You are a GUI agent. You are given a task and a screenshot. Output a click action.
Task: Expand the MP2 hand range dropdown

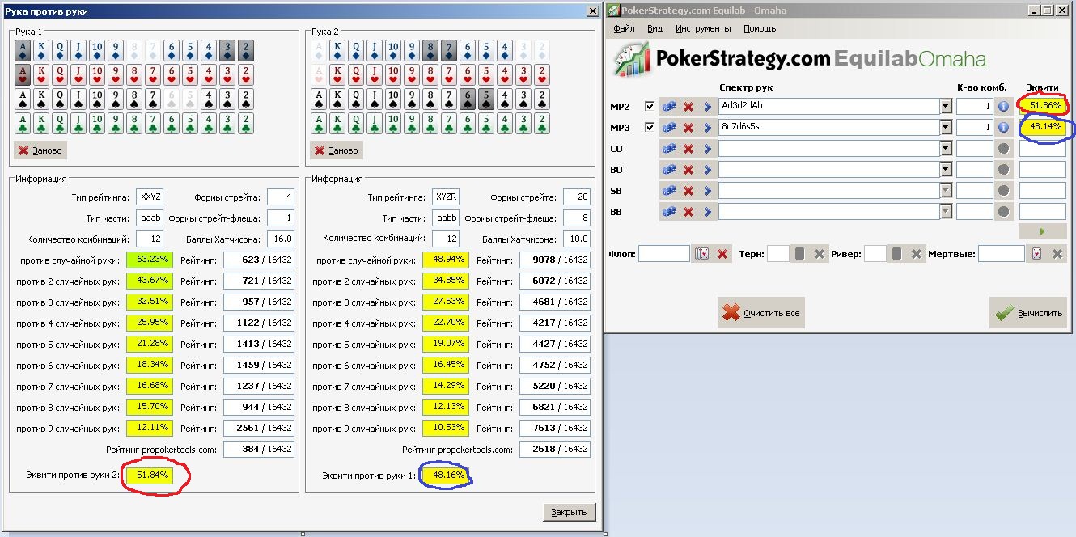coord(945,107)
